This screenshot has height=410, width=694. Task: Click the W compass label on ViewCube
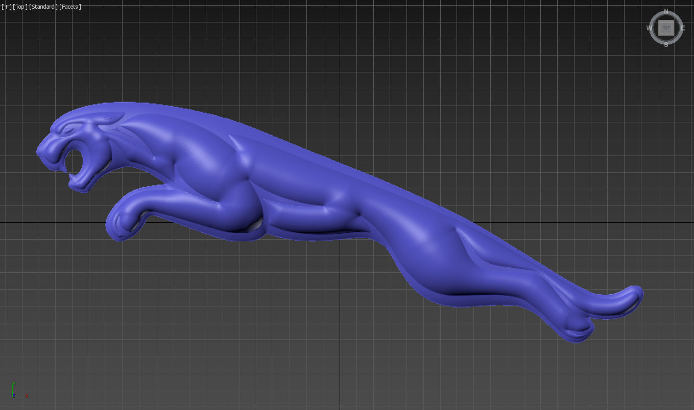click(650, 28)
